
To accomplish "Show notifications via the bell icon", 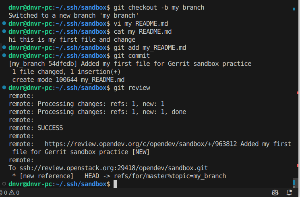I will tap(289, 193).
